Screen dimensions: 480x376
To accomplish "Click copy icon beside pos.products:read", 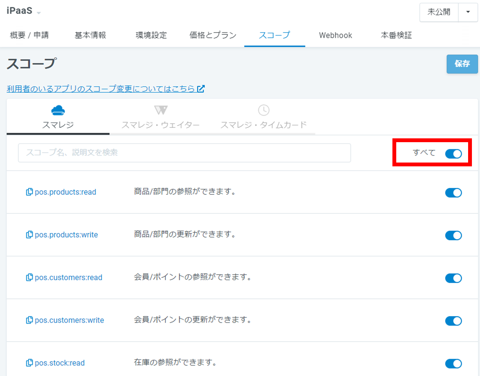I will pyautogui.click(x=29, y=192).
